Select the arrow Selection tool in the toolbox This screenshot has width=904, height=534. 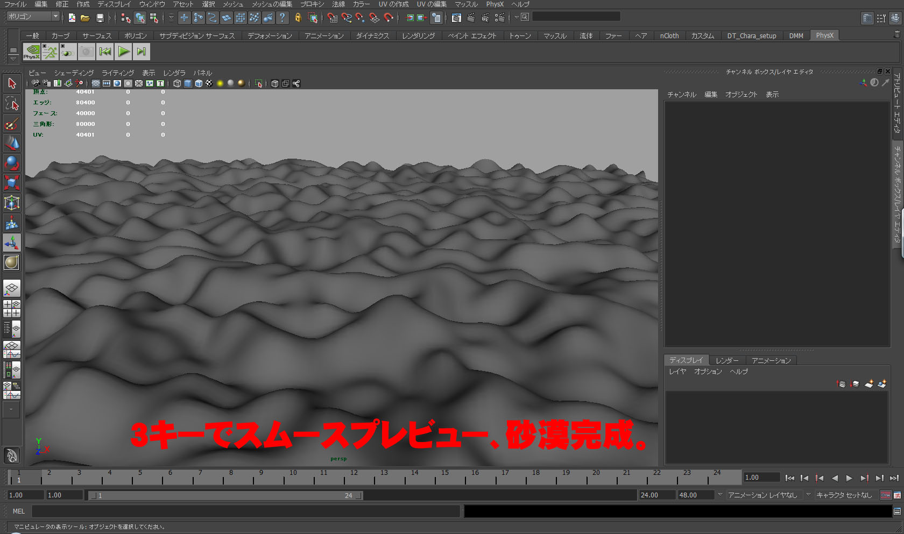tap(12, 83)
